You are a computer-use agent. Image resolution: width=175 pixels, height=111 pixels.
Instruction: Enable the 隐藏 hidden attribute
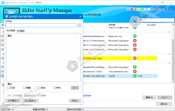tap(25, 88)
